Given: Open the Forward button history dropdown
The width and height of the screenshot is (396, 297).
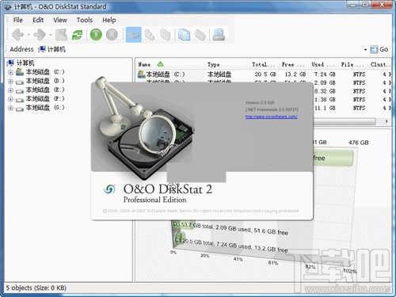Looking at the screenshot, I should 51,35.
